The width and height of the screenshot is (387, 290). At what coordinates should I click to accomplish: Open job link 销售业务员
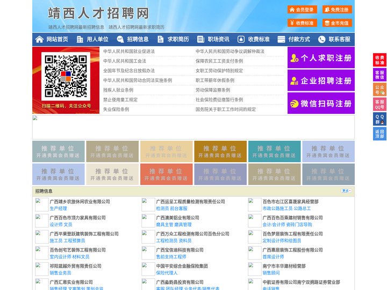click(60, 273)
